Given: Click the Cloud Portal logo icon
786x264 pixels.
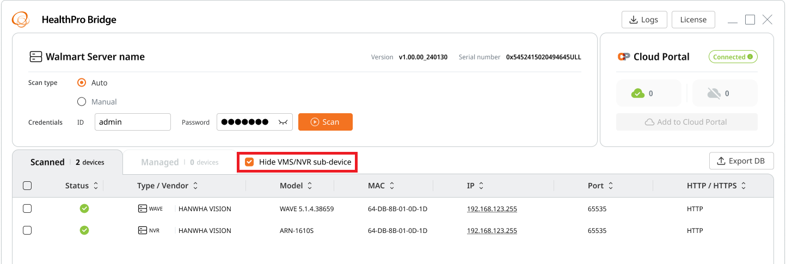Looking at the screenshot, I should click(624, 57).
